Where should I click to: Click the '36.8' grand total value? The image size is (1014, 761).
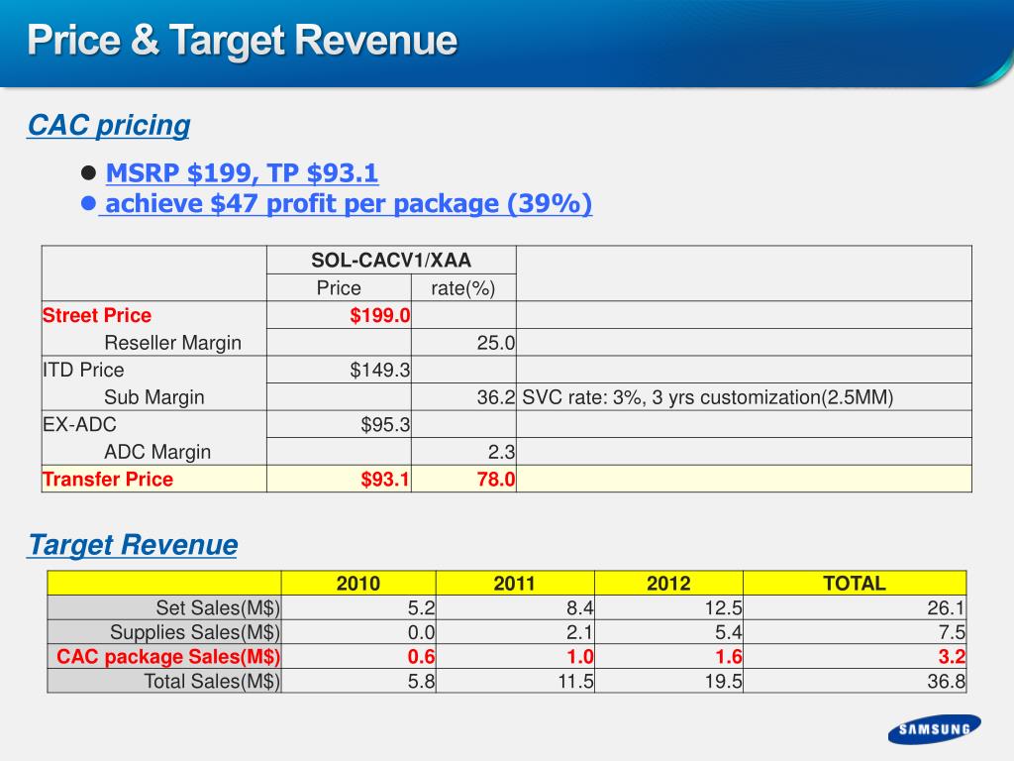[946, 682]
